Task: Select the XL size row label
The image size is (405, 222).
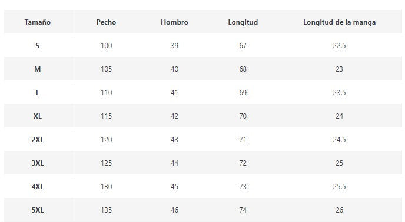Action: click(x=38, y=116)
